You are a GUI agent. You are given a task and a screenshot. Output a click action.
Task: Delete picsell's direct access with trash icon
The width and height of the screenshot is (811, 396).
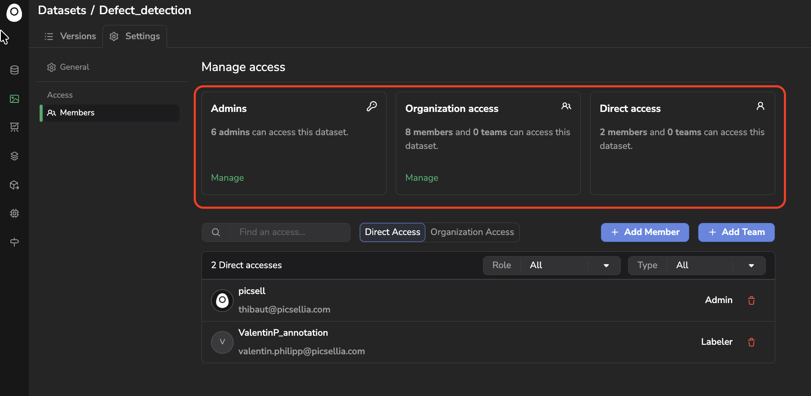751,300
